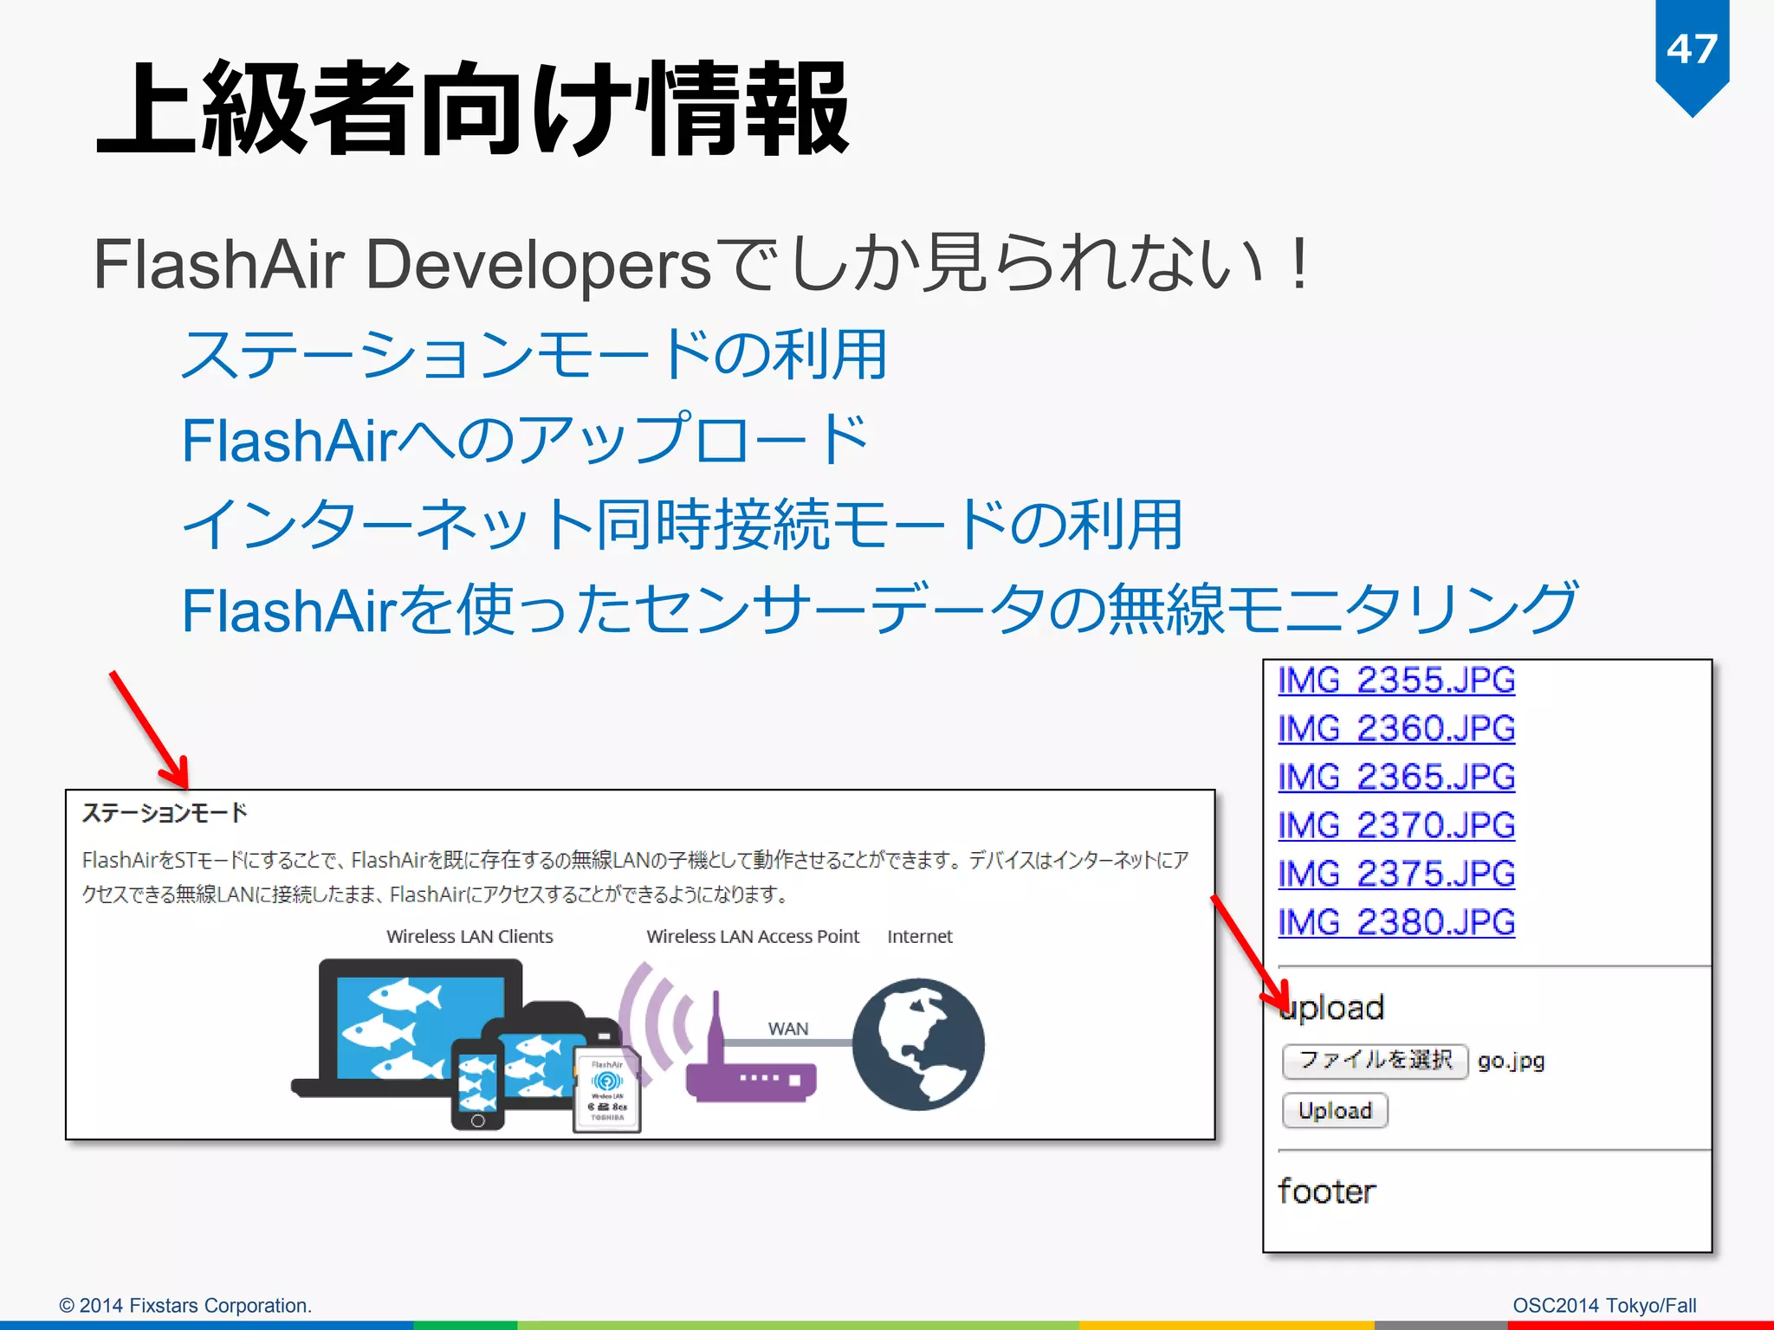Click the FlashAirへのアップロード link
1774x1330 pixels.
coord(525,440)
